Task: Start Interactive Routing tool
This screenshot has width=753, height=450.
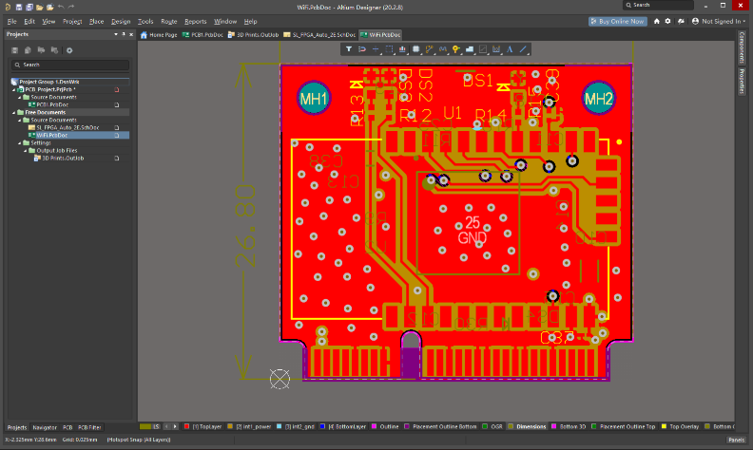Action: pyautogui.click(x=430, y=49)
